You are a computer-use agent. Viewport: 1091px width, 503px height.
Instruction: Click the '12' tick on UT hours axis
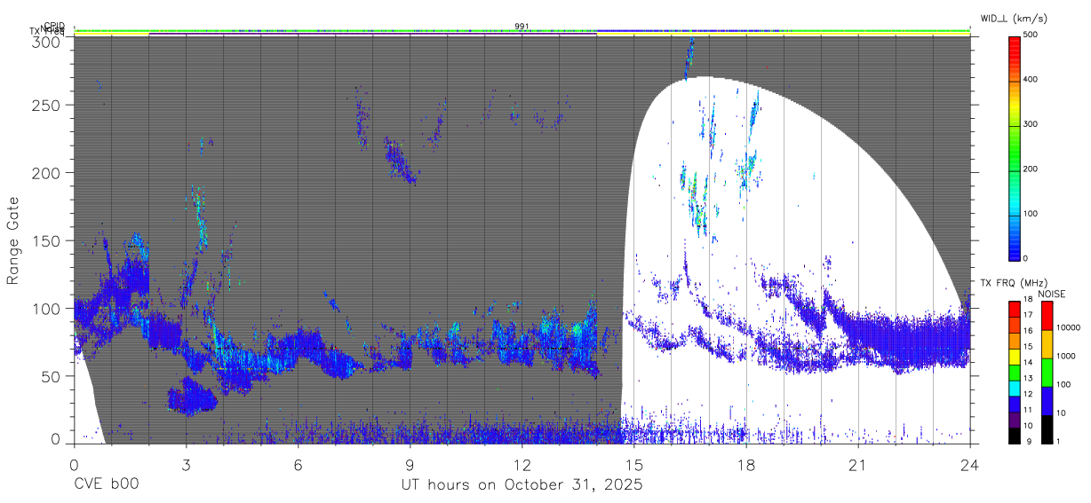click(522, 464)
